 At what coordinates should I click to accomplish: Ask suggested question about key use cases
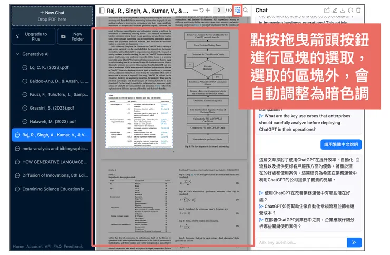tap(305, 123)
